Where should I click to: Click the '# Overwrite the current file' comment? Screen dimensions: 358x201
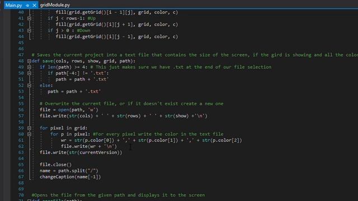[x=131, y=104]
